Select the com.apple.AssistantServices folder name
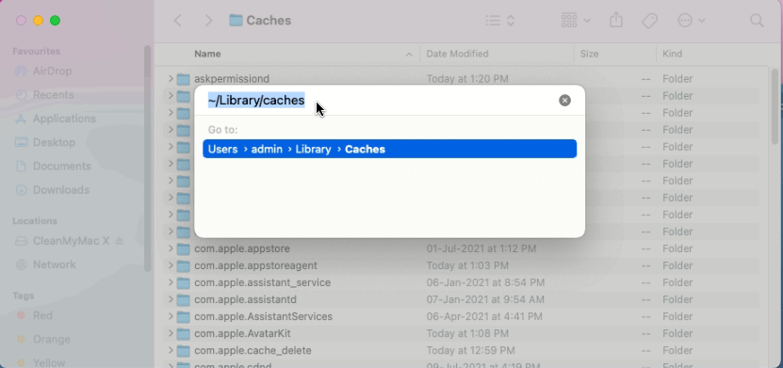Image resolution: width=783 pixels, height=368 pixels. [x=263, y=316]
